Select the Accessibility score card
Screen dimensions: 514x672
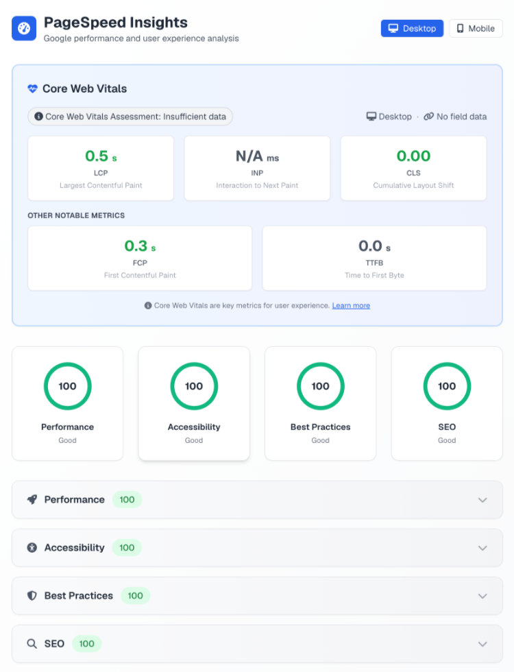pos(194,403)
